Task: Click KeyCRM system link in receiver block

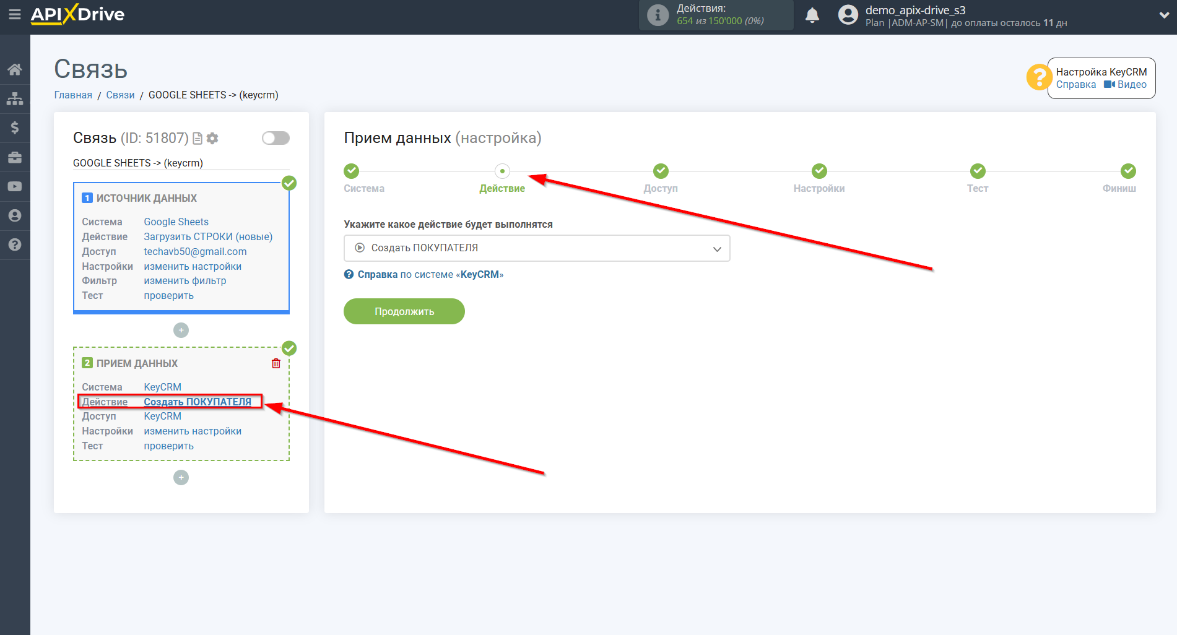Action: tap(162, 387)
